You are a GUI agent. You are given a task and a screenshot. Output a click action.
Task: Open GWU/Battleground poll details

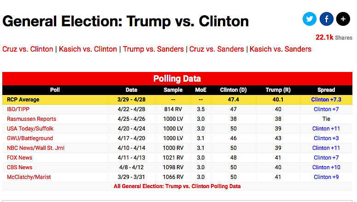(x=30, y=138)
